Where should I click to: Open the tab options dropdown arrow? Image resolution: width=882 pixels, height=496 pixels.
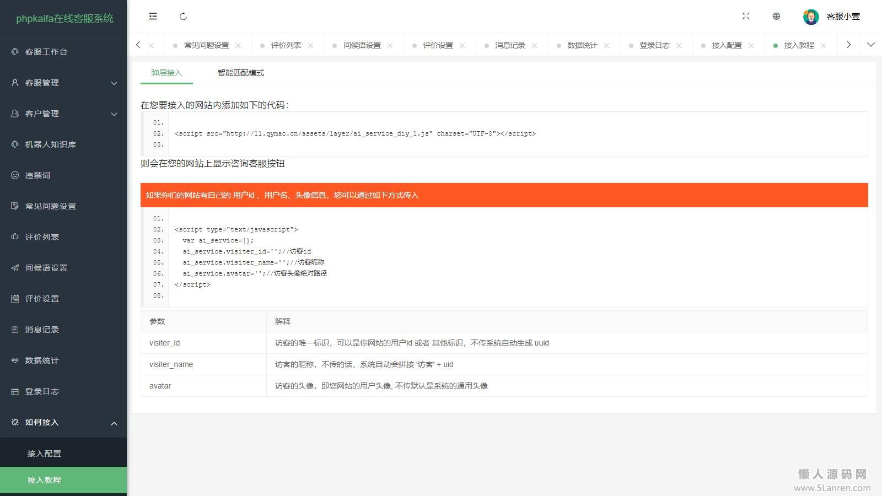click(x=871, y=45)
